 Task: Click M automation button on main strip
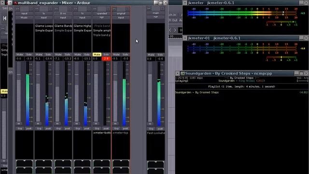point(150,124)
